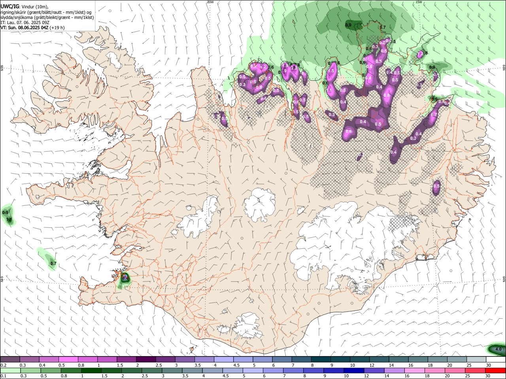Image resolution: width=506 pixels, height=379 pixels.
Task: Click the (+19 h) forecast offset
Action: (57, 28)
